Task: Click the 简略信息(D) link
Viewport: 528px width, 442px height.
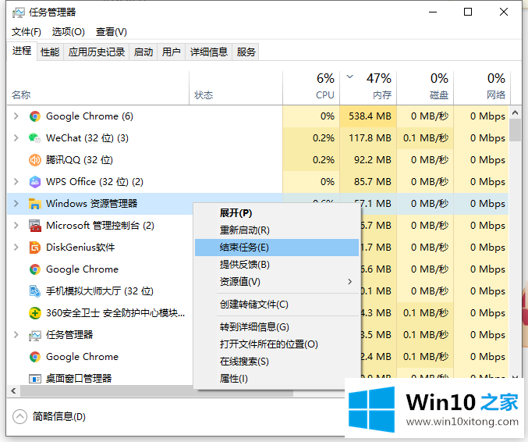Action: 59,417
